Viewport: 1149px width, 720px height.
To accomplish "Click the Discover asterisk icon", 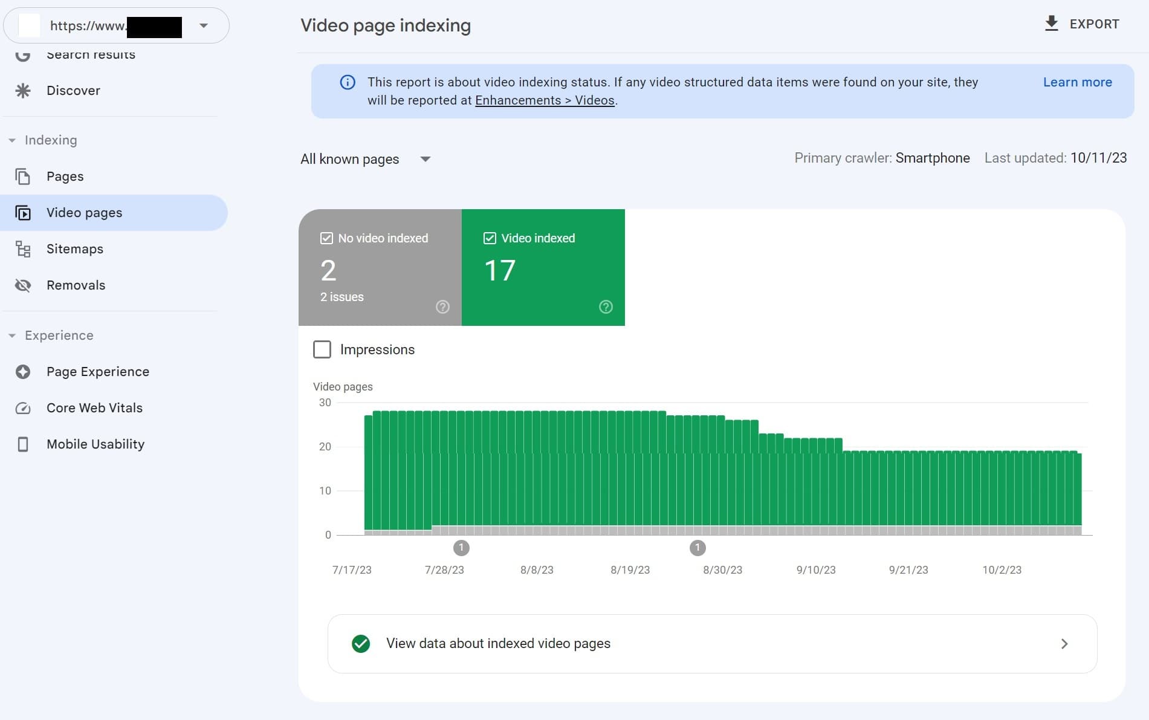I will 23,91.
